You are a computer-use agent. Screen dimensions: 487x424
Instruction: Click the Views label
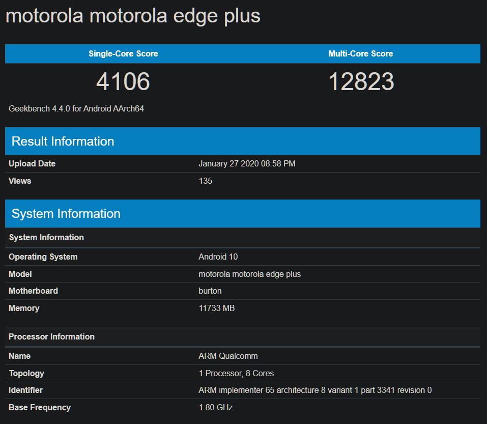click(20, 181)
